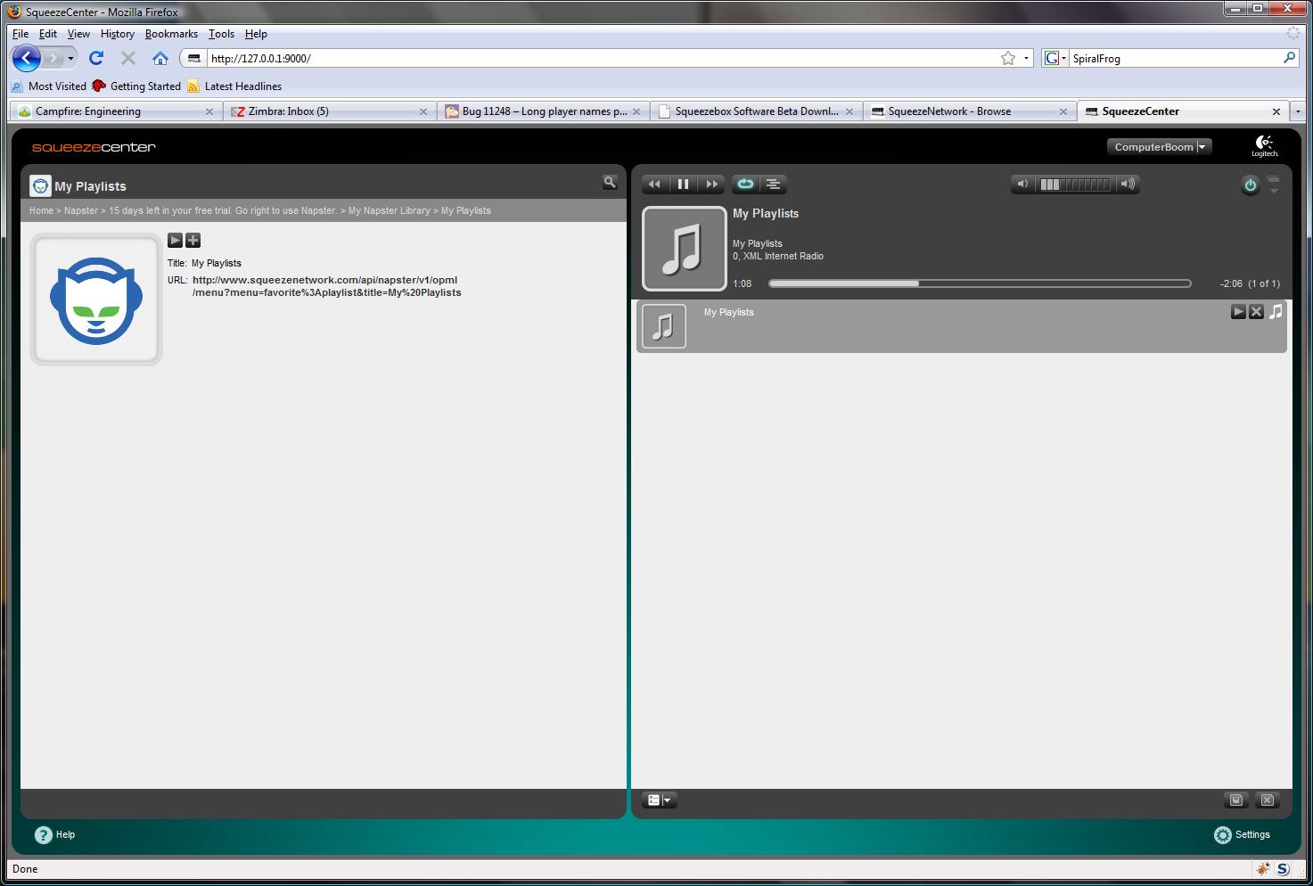Open the Bookmarks menu

tap(171, 34)
